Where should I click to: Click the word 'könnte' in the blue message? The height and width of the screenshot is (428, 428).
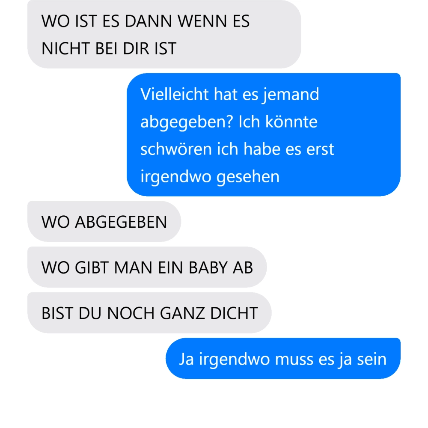(291, 122)
